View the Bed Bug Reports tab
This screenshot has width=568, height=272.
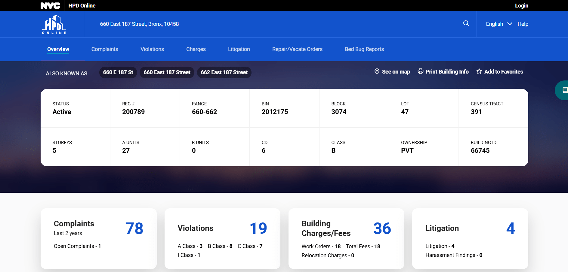[364, 49]
